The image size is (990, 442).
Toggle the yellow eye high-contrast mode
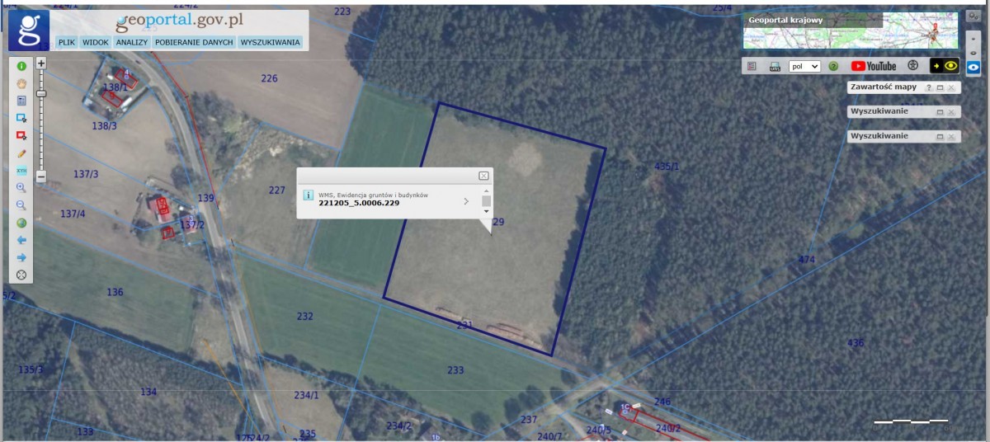[x=945, y=66]
